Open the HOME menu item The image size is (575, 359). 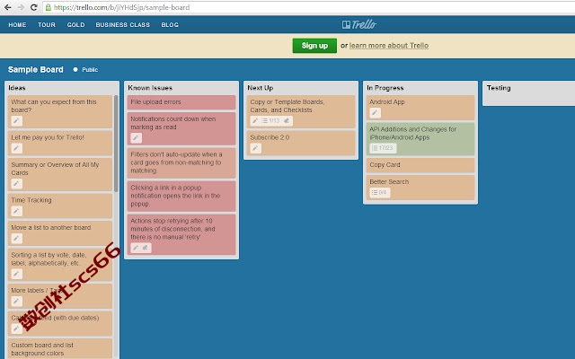pyautogui.click(x=17, y=25)
